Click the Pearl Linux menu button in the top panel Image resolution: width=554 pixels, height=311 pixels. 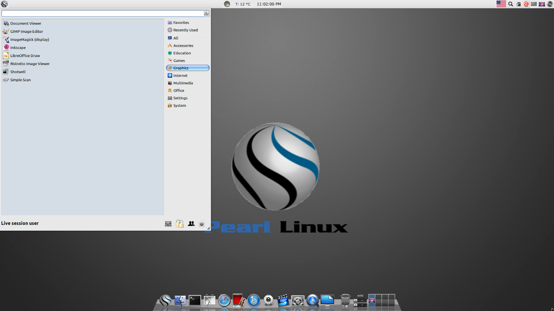click(x=4, y=4)
